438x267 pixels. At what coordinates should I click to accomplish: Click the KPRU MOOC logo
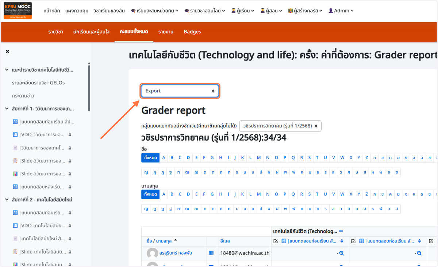point(18,11)
